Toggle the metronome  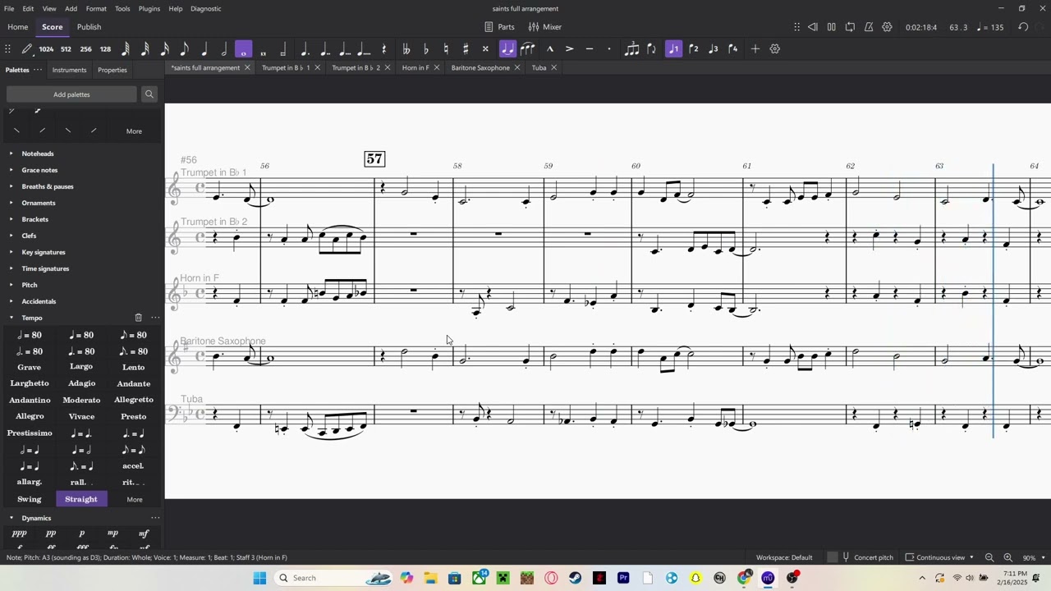(x=869, y=27)
